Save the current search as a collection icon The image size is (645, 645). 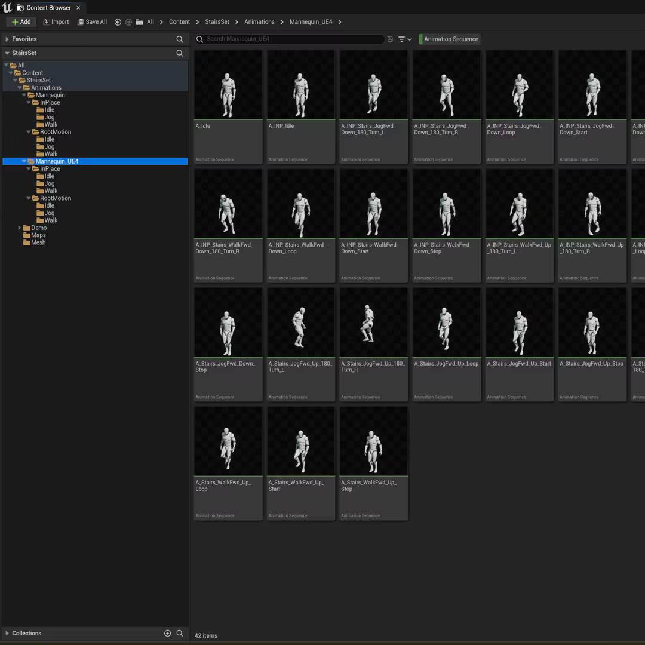[x=390, y=39]
